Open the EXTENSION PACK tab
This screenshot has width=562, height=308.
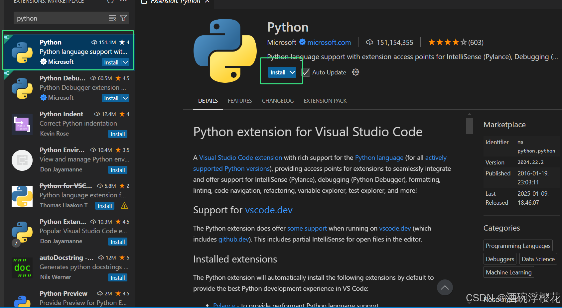pyautogui.click(x=325, y=101)
